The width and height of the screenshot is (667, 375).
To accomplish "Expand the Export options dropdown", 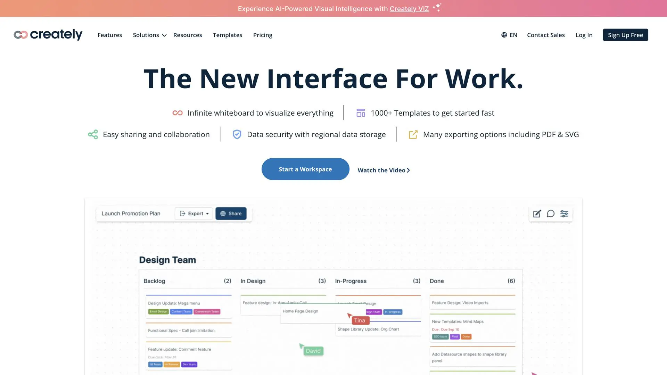I will [193, 214].
